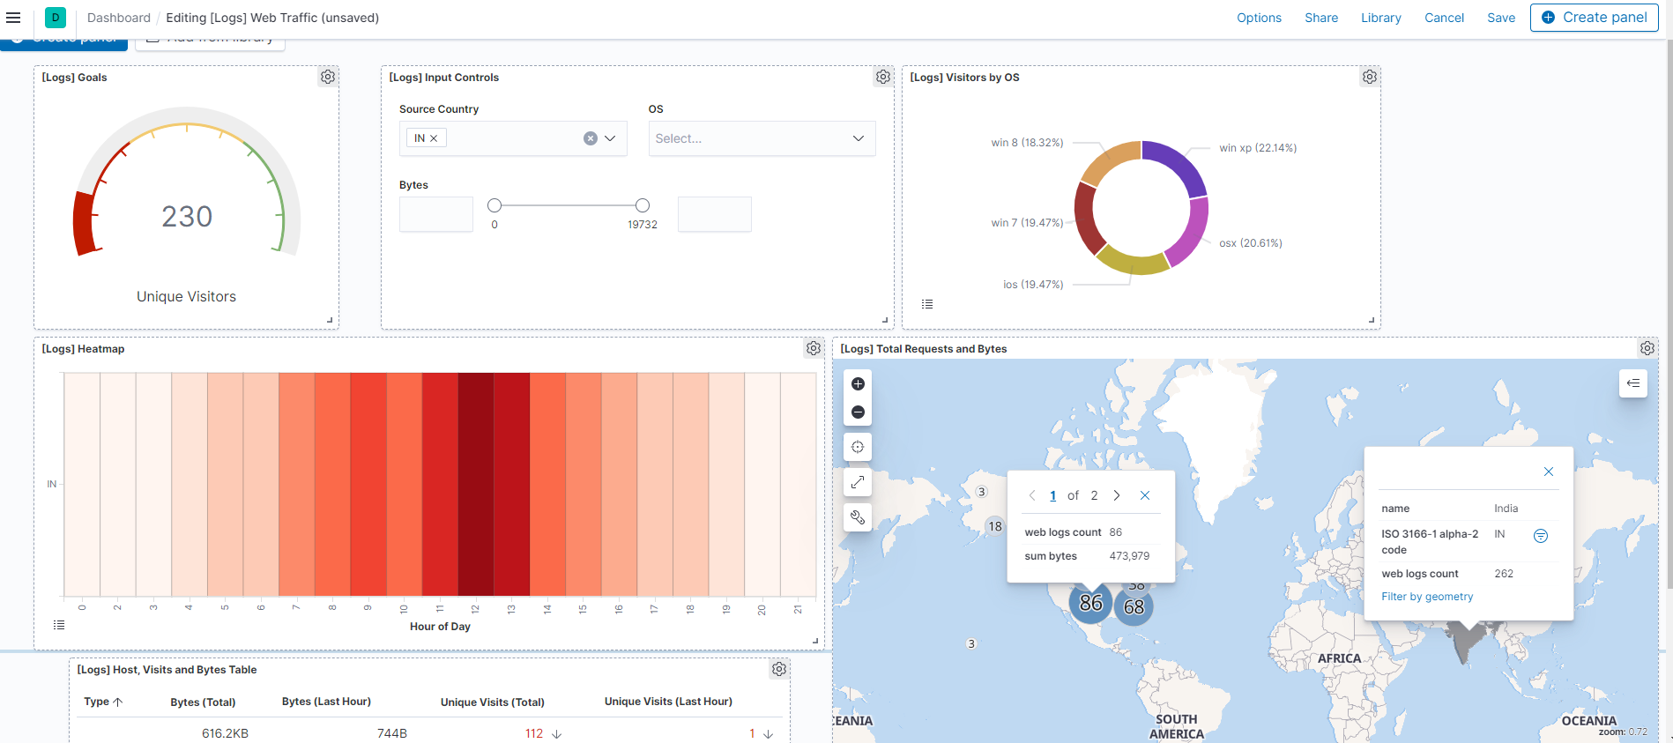Open panel options gear for Visitors by OS

click(x=1369, y=78)
